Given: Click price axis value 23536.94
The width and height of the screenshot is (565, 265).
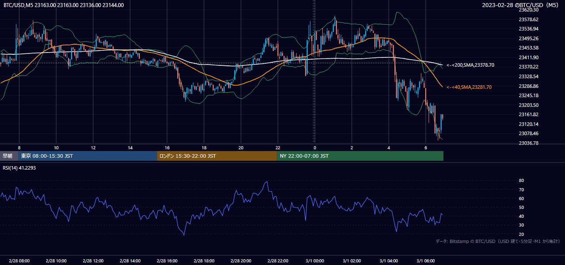Looking at the screenshot, I should click(x=528, y=29).
